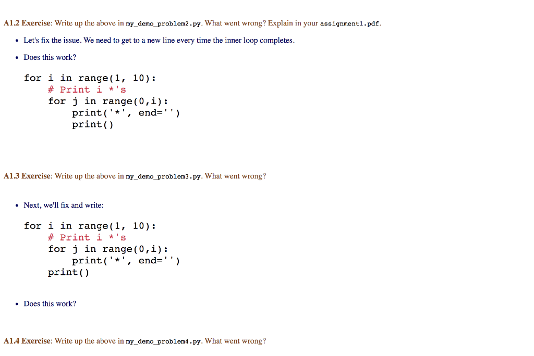The height and width of the screenshot is (356, 534).
Task: Click the A1.3 Exercise heading
Action: coord(27,176)
